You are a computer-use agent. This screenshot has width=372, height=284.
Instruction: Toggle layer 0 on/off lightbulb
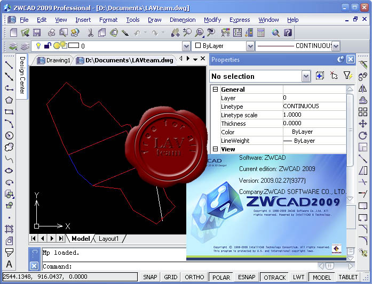(38, 45)
